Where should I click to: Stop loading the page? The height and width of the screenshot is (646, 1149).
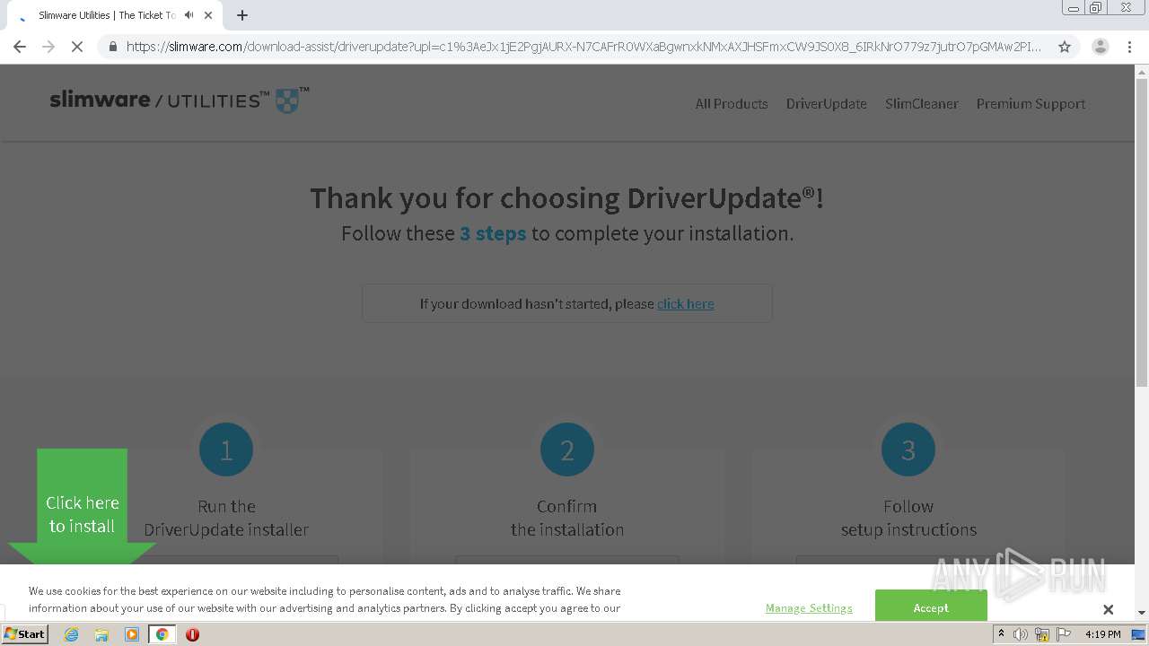[x=77, y=47]
